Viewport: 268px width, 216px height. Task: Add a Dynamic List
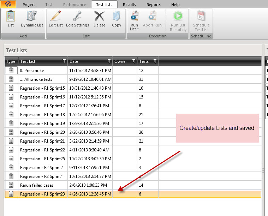pos(32,19)
